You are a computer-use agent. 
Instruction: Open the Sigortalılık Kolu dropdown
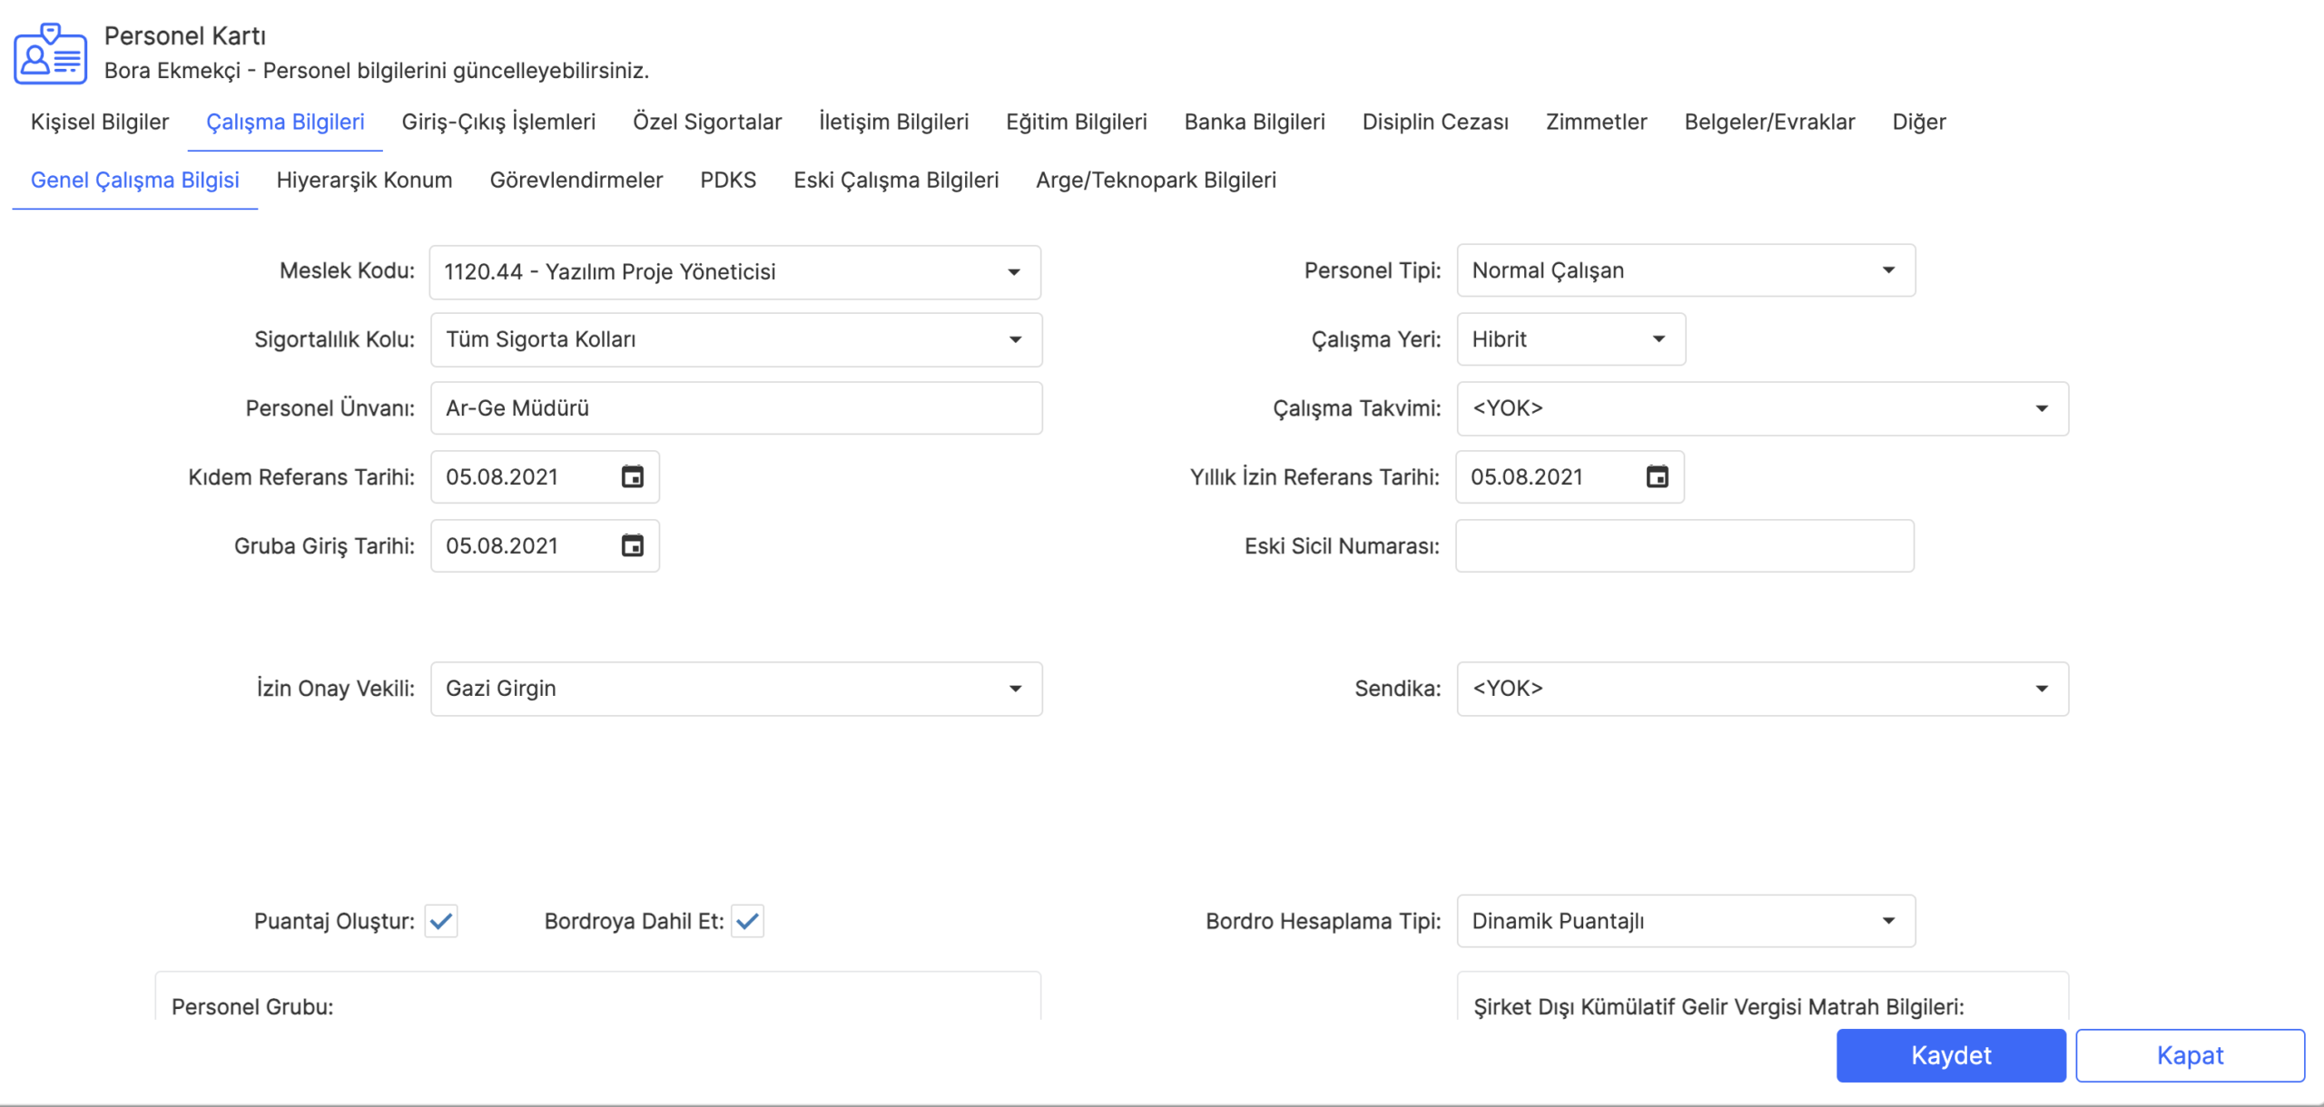[1015, 339]
